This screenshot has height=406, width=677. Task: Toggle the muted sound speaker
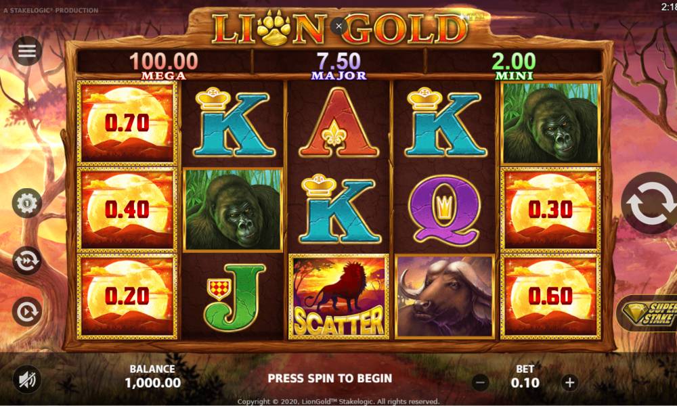click(27, 380)
